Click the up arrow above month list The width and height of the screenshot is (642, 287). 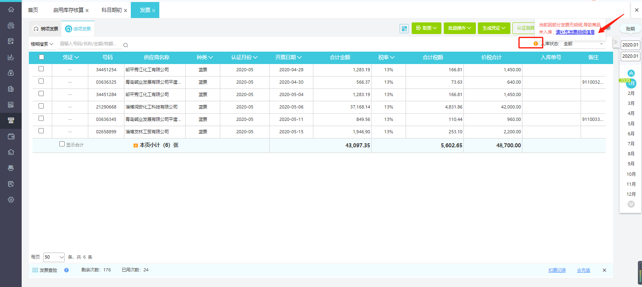(x=631, y=73)
